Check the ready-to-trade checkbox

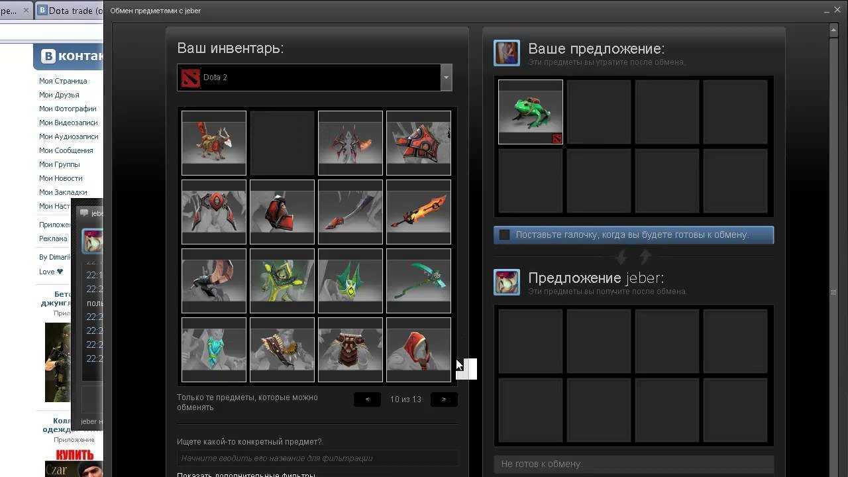coord(505,235)
